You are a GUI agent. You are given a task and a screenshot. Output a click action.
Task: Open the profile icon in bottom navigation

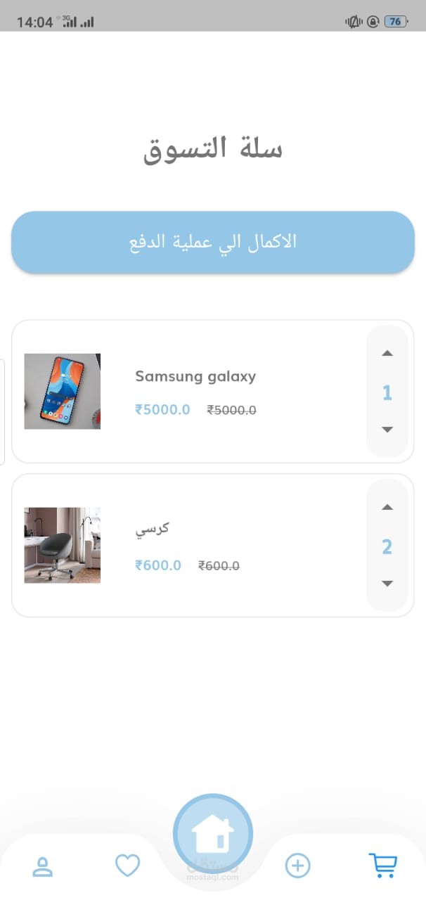(x=43, y=866)
